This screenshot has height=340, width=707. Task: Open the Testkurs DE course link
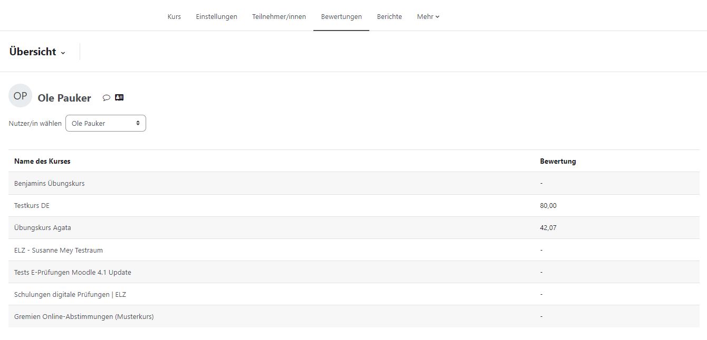[32, 206]
